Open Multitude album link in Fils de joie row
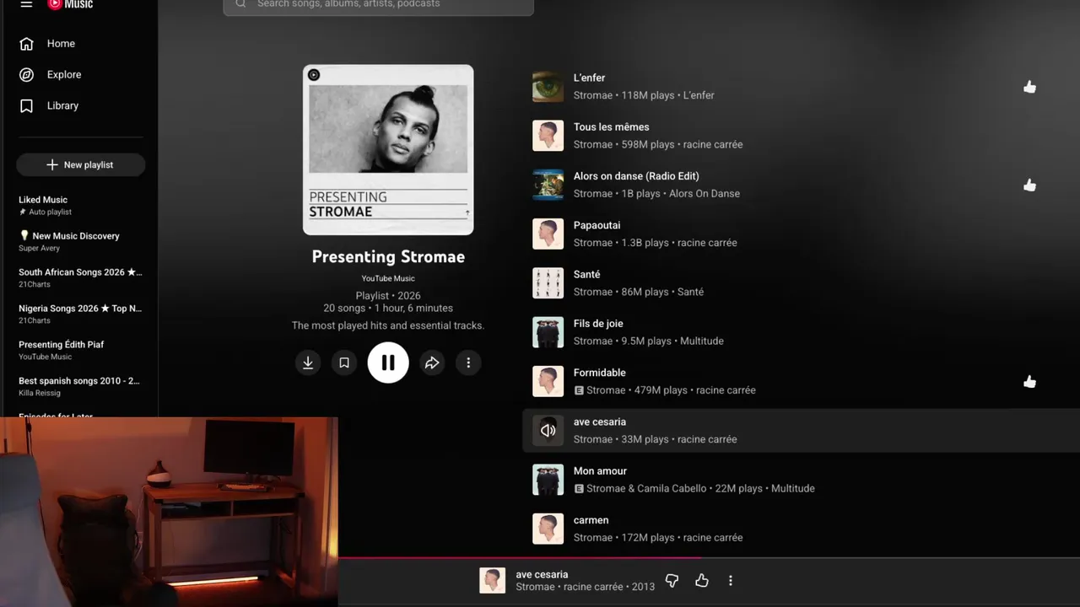The width and height of the screenshot is (1080, 607). (x=702, y=341)
